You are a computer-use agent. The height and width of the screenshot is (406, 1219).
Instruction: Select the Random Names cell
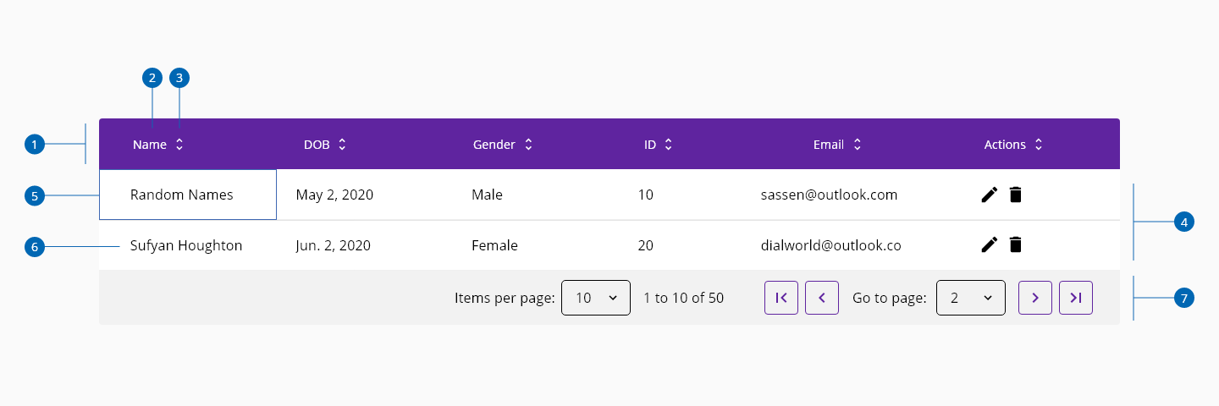188,195
